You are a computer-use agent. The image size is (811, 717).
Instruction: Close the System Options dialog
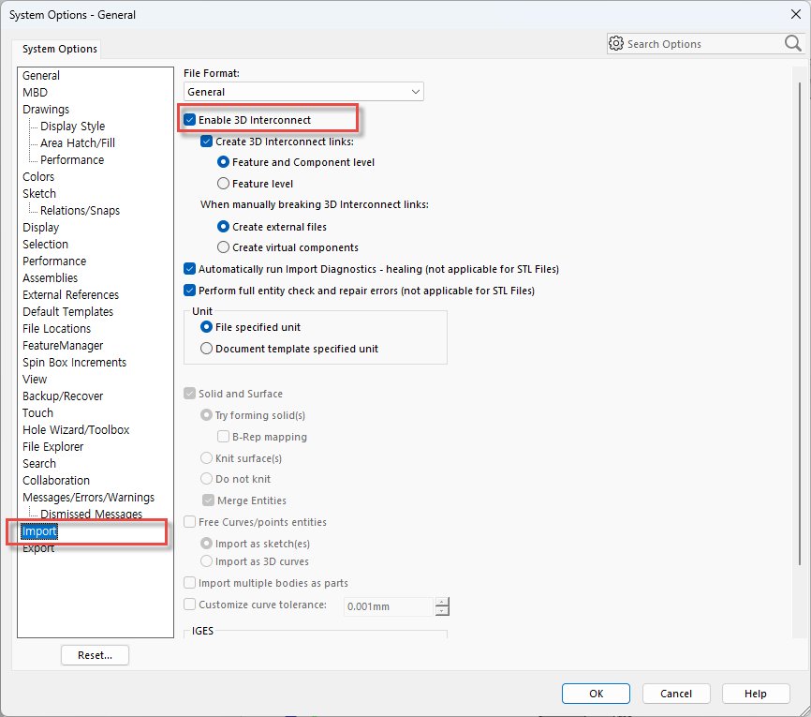pyautogui.click(x=796, y=14)
